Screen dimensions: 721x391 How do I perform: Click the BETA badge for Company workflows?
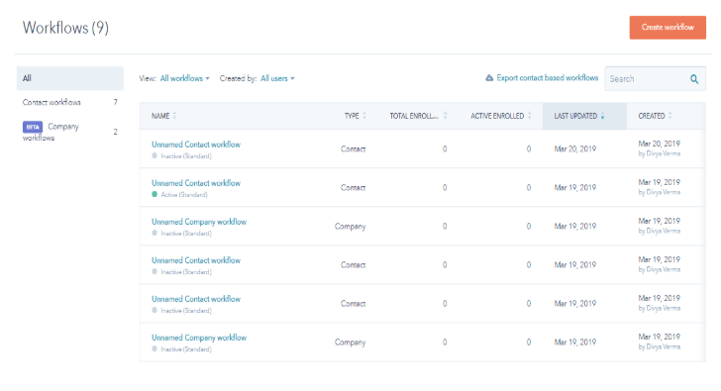33,127
